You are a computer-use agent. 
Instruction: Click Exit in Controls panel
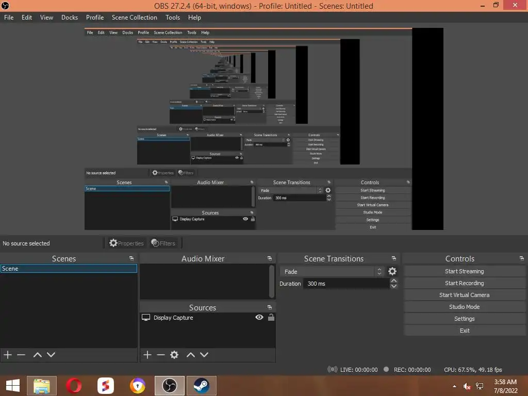click(465, 331)
